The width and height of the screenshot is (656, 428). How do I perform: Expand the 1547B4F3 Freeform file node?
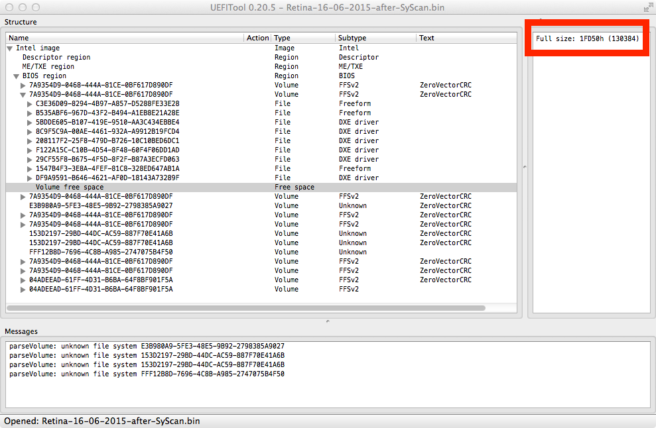29,169
